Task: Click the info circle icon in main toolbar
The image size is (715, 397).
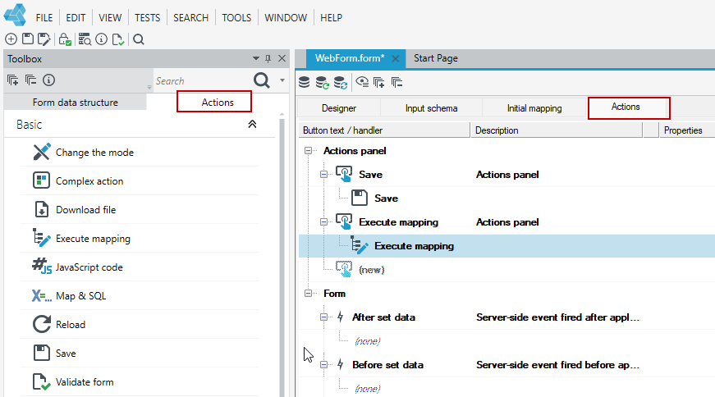Action: [x=101, y=39]
